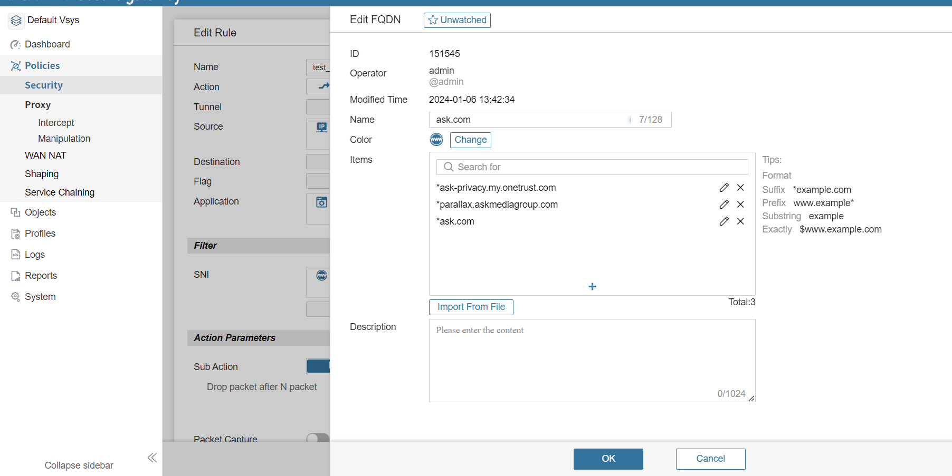Viewport: 952px width, 476px height.
Task: Remove the *parallax.askmediagroup.com item
Action: click(740, 205)
